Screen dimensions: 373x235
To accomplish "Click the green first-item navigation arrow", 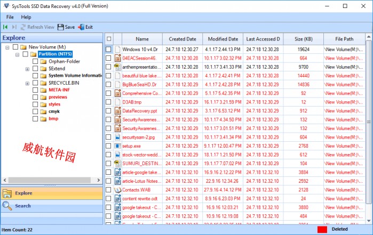I will pos(5,27).
